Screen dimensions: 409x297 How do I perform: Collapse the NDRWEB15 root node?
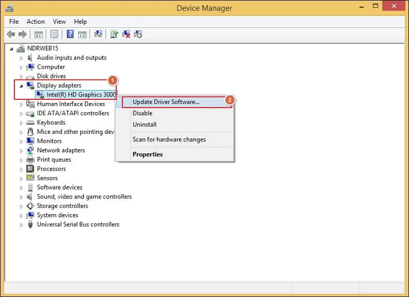tap(11, 49)
